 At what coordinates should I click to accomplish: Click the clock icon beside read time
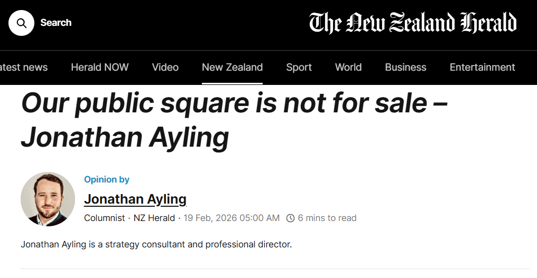click(x=290, y=218)
